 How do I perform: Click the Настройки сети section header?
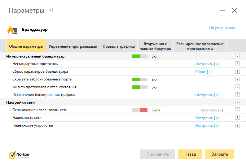point(20,102)
